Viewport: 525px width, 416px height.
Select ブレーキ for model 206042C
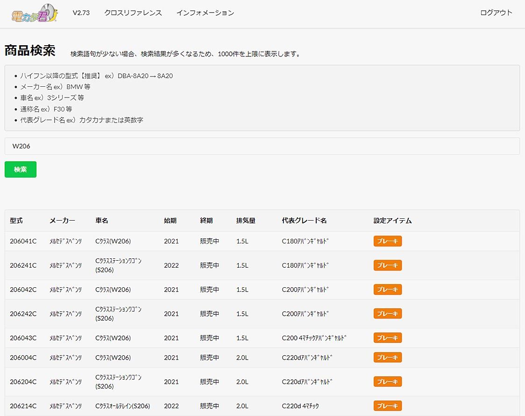click(387, 290)
